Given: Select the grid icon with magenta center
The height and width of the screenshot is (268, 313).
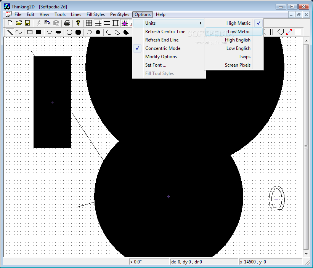Looking at the screenshot, I should click(x=125, y=23).
